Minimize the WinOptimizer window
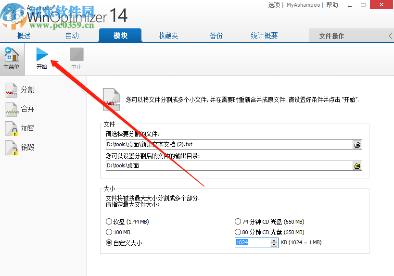 (x=350, y=5)
